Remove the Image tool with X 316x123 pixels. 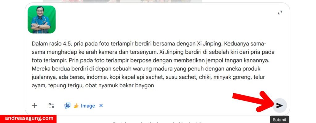click(101, 105)
